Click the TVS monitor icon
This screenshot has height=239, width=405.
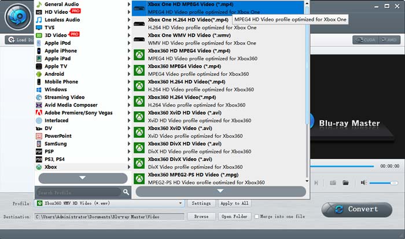pyautogui.click(x=39, y=27)
